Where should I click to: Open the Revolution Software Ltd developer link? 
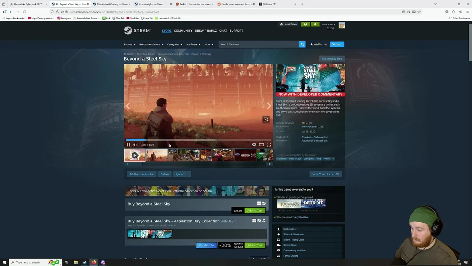pos(315,137)
